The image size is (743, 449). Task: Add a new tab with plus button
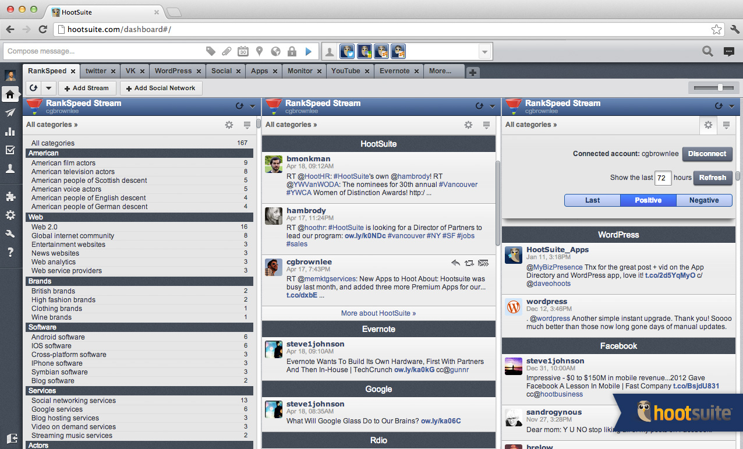point(473,72)
